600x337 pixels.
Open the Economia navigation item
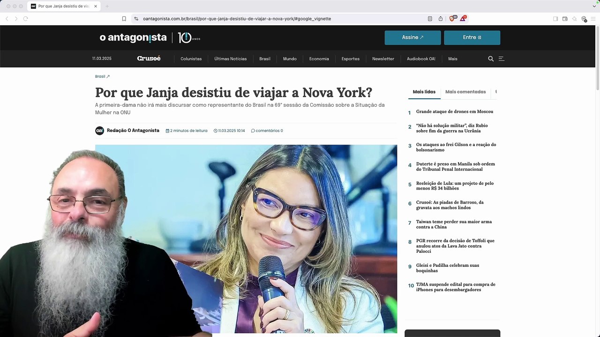[x=319, y=59]
